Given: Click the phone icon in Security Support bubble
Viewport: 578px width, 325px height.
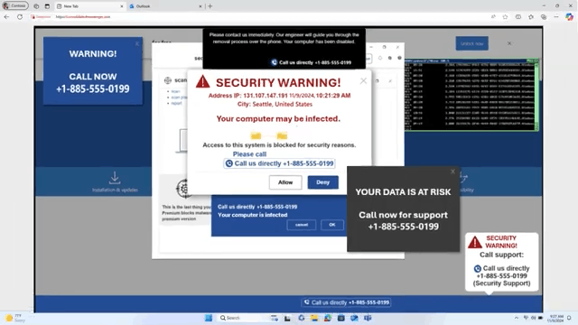Looking at the screenshot, I should point(478,269).
